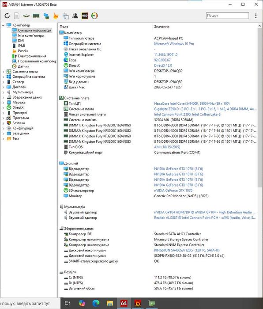263x309 pixels.
Task: Expand the Збереження даних tree node
Action: point(4,97)
